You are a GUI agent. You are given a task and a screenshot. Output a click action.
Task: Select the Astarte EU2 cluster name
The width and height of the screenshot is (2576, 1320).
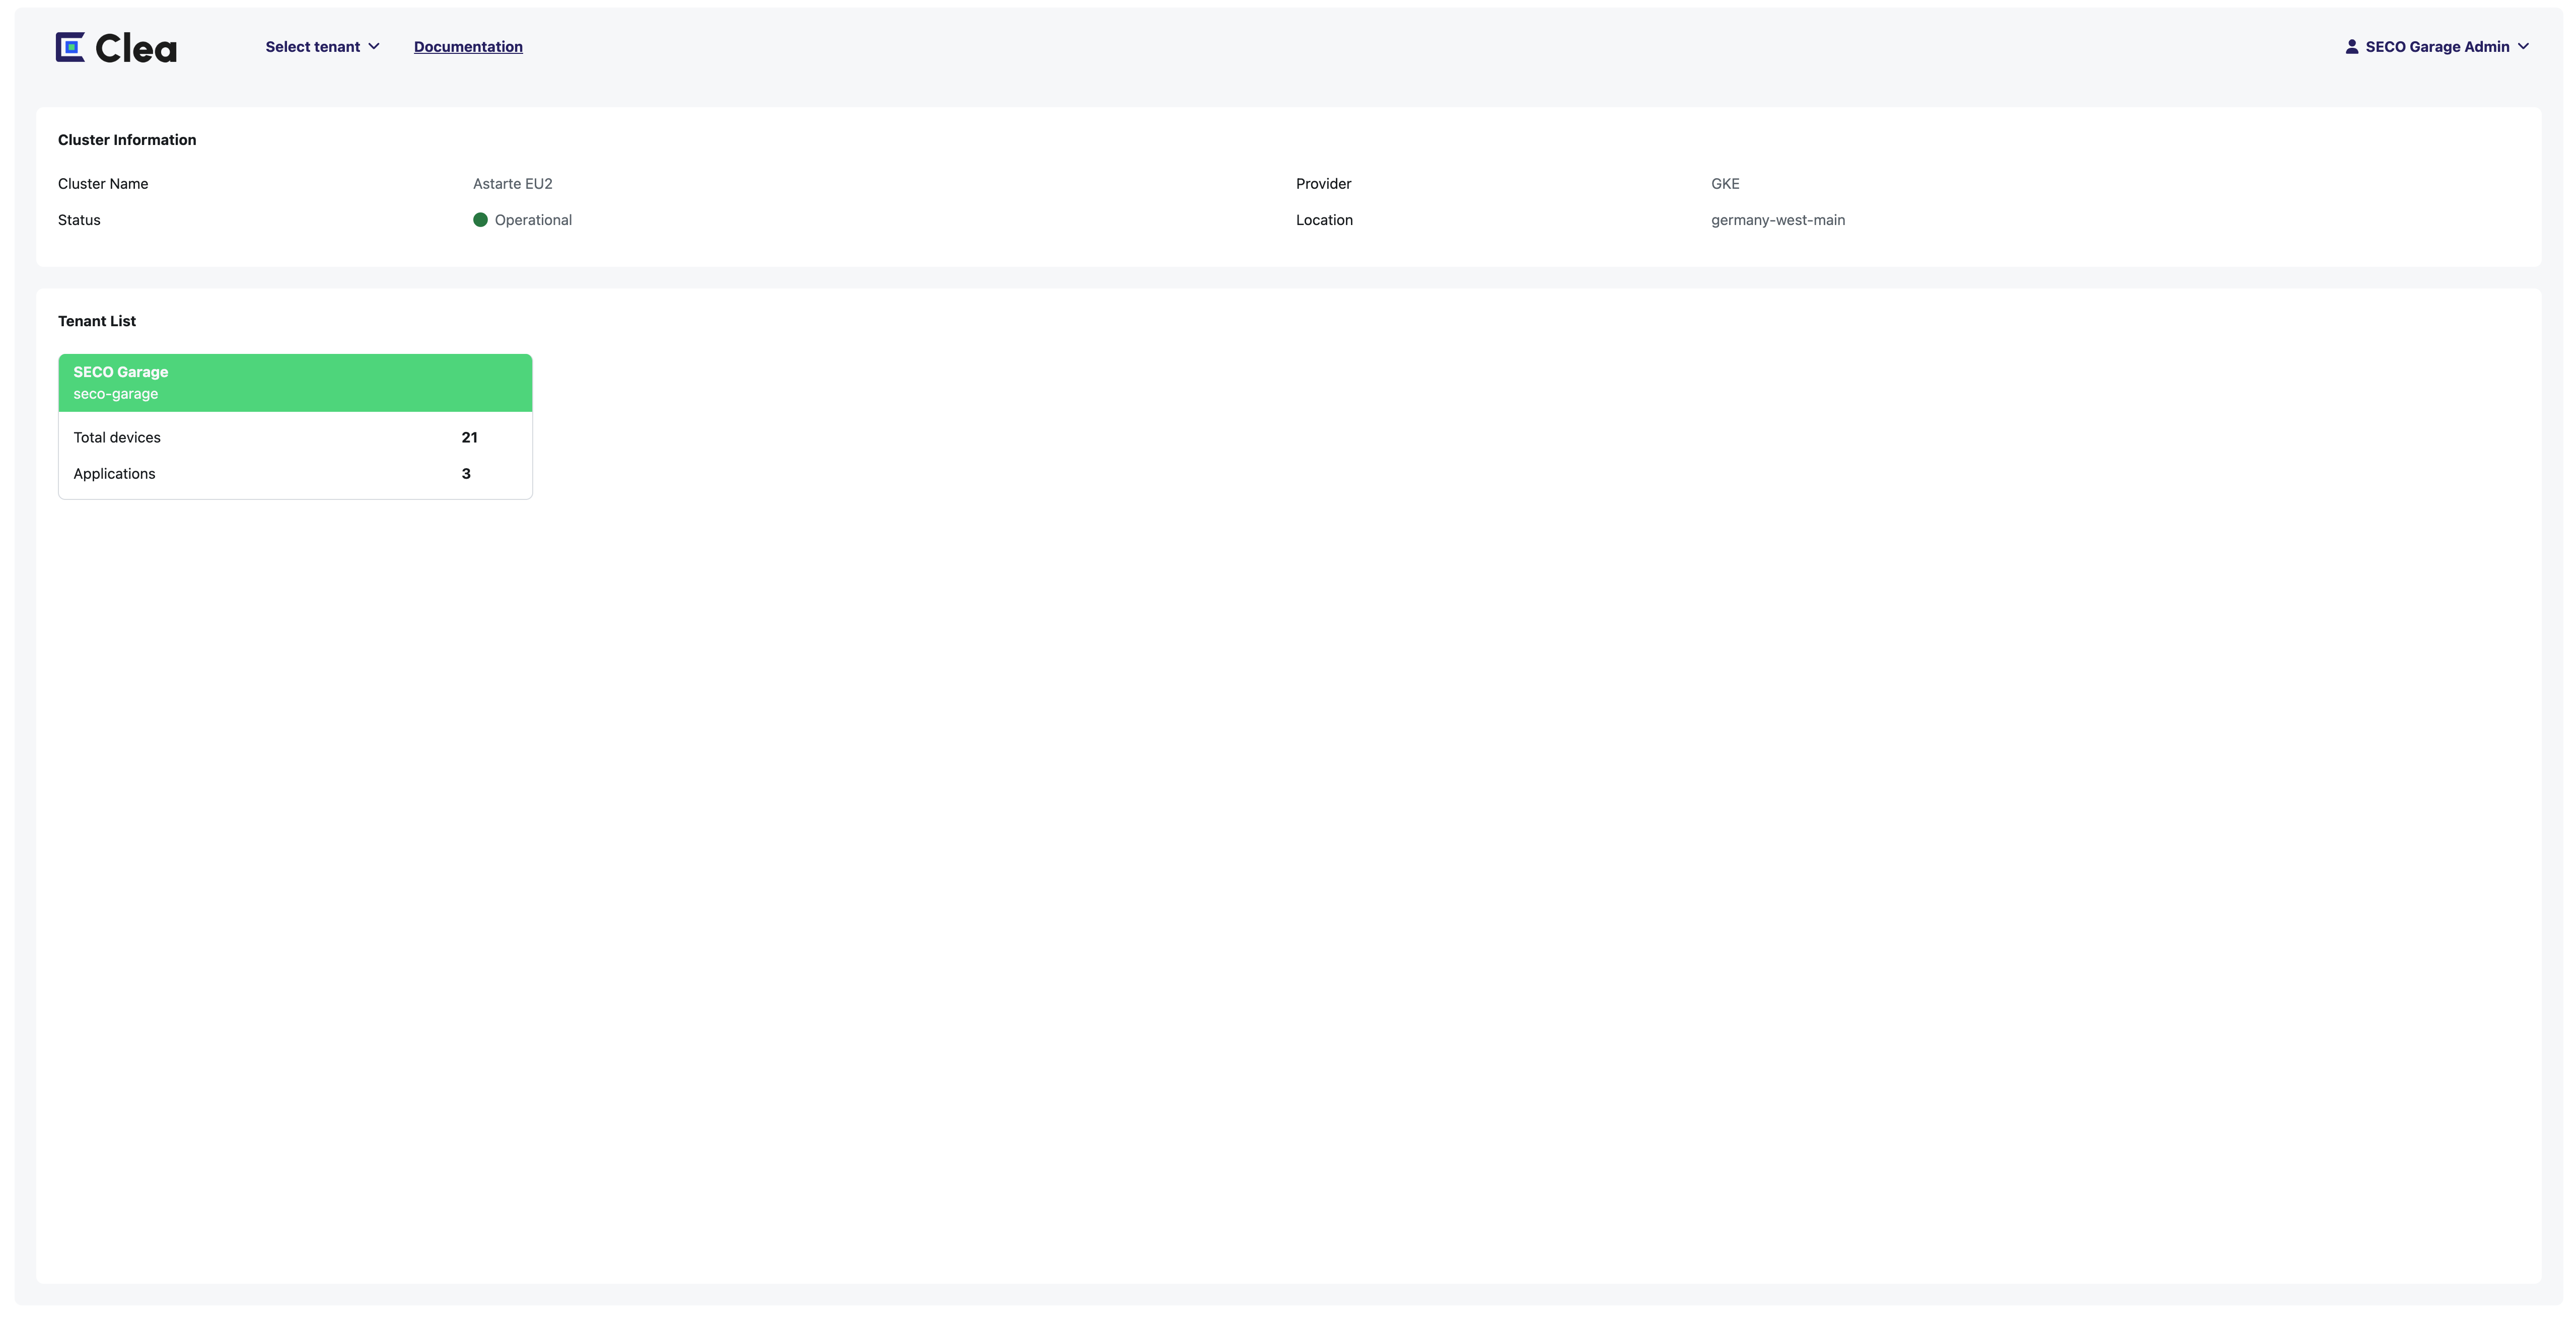(x=513, y=184)
